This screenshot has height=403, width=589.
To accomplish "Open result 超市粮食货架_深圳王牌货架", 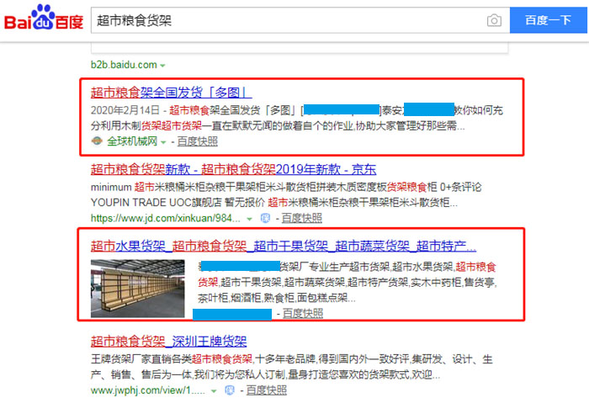I will [168, 341].
